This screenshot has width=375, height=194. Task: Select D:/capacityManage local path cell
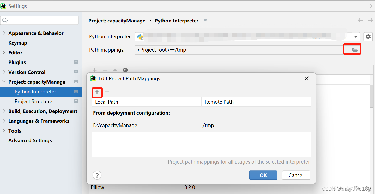click(x=115, y=125)
